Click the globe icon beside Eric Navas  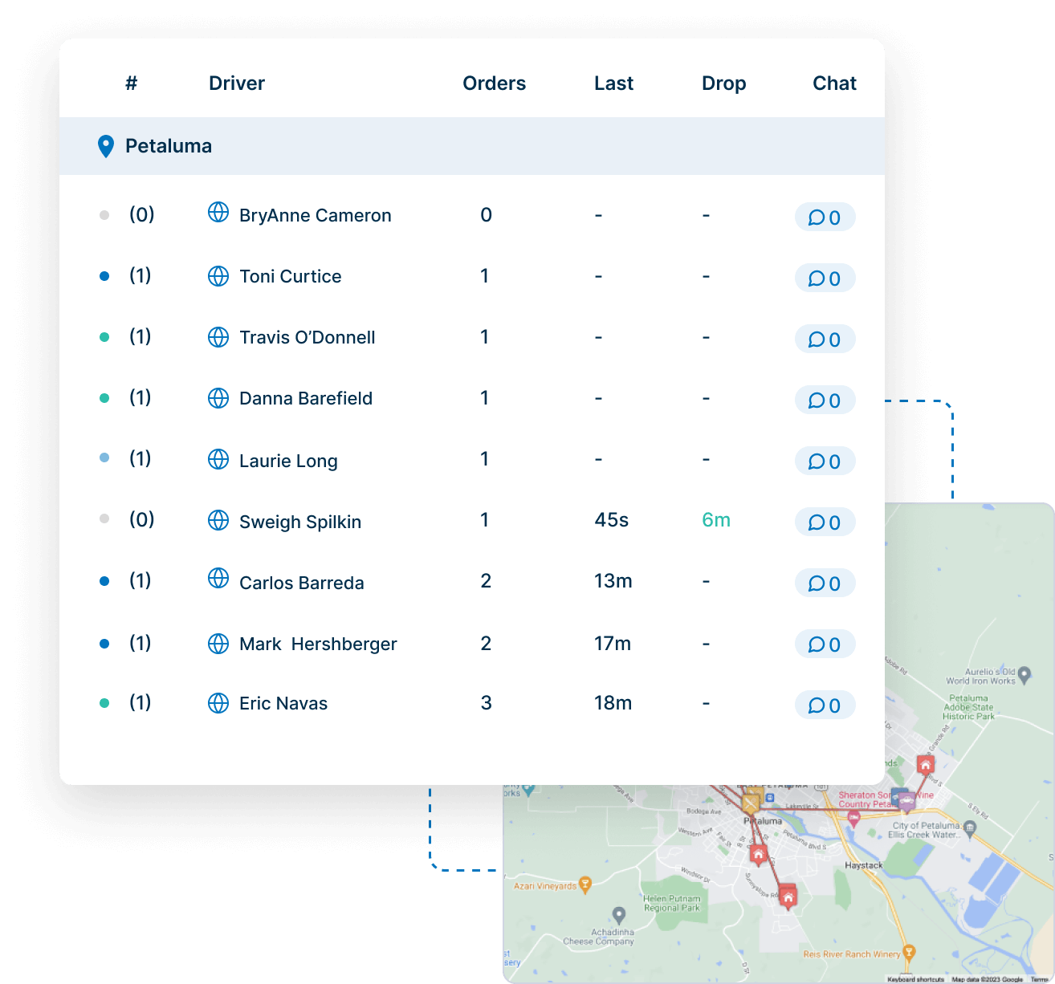tap(218, 703)
